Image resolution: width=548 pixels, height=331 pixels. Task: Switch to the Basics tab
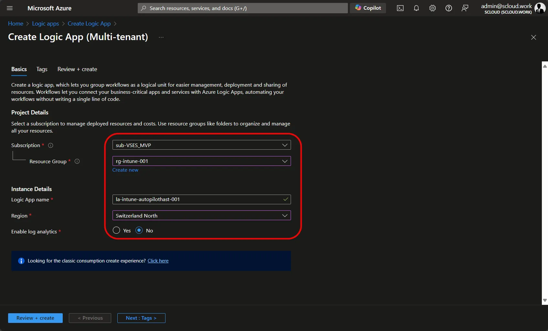pos(19,69)
